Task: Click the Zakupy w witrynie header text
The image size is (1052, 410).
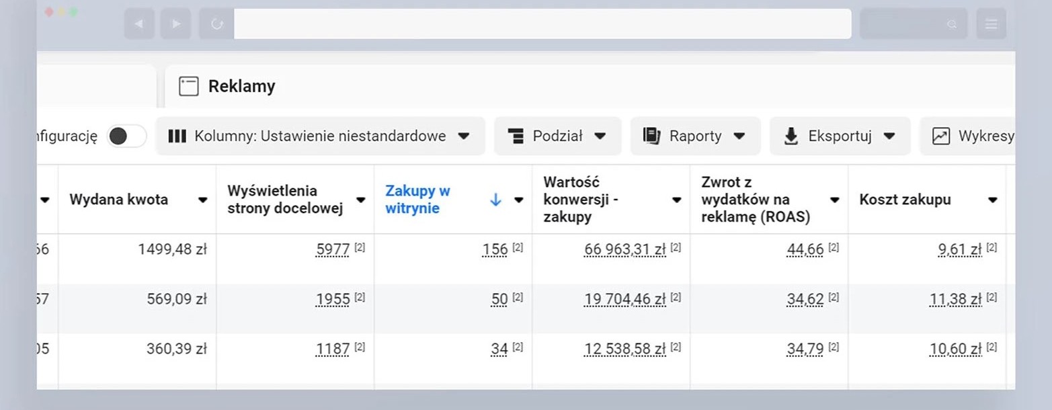Action: click(x=417, y=200)
